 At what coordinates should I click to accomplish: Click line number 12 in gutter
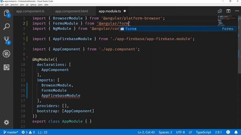pyautogui.click(x=23, y=75)
